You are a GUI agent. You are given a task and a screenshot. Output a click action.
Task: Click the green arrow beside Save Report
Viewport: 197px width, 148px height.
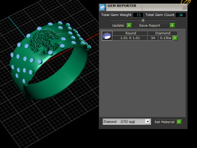(172, 25)
